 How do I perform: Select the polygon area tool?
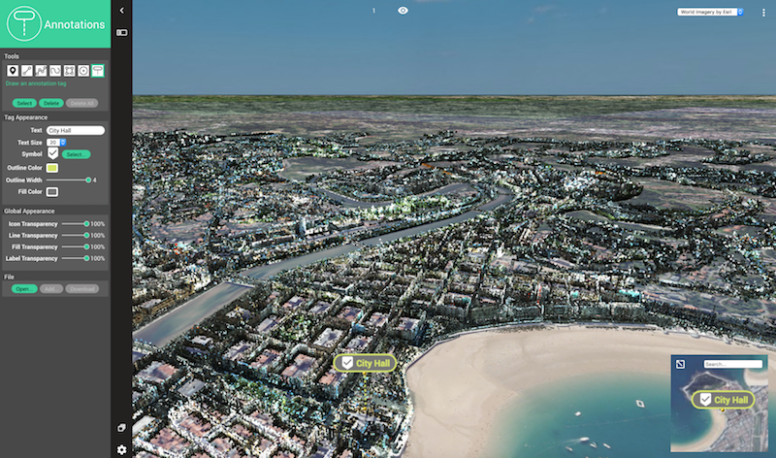click(69, 71)
